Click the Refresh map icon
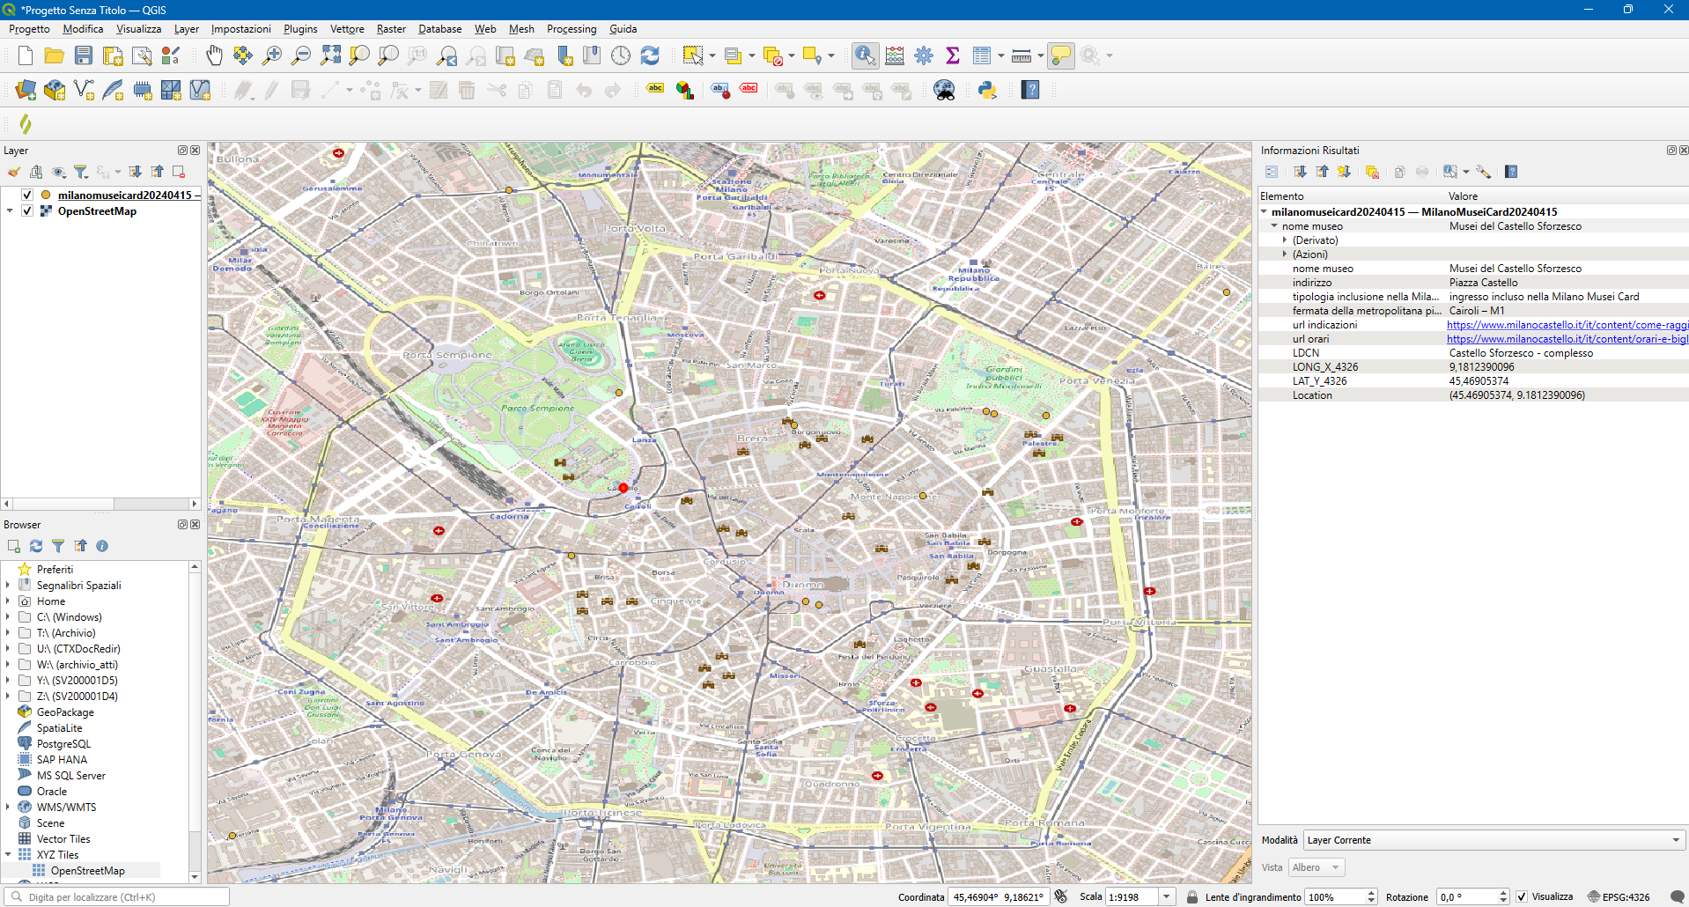 650,55
